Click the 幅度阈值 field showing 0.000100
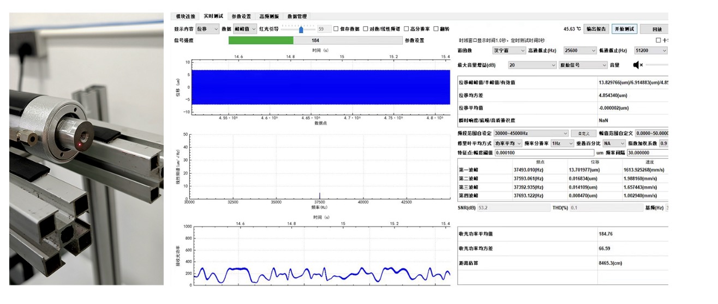Viewport: 718px width, 304px height. pyautogui.click(x=544, y=153)
